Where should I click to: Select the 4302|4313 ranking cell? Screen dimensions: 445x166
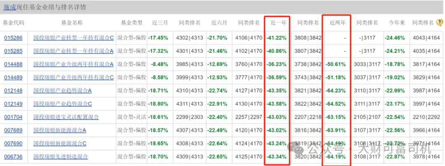click(190, 38)
